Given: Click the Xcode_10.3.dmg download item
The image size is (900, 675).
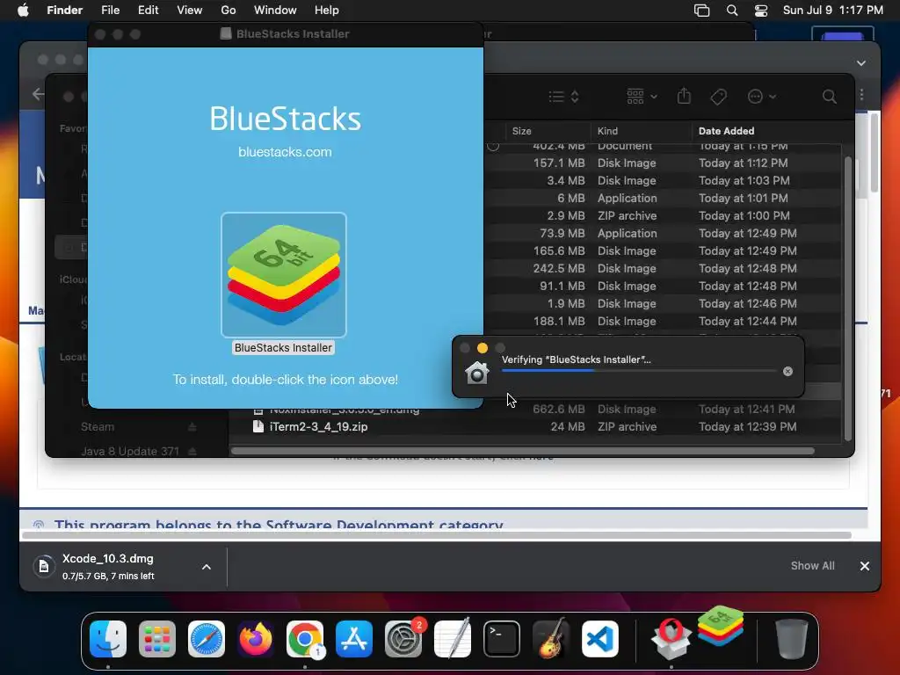Looking at the screenshot, I should [108, 567].
